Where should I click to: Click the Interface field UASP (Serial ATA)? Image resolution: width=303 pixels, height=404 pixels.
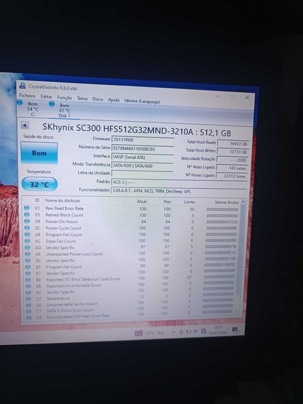click(143, 157)
